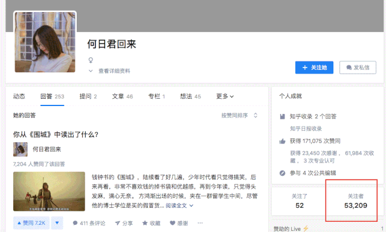Click 获得 23,450 次感谢 text
The height and width of the screenshot is (232, 386).
314,153
